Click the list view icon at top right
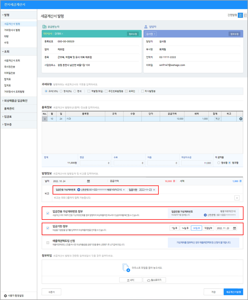This screenshot has width=248, height=300. coord(245,15)
